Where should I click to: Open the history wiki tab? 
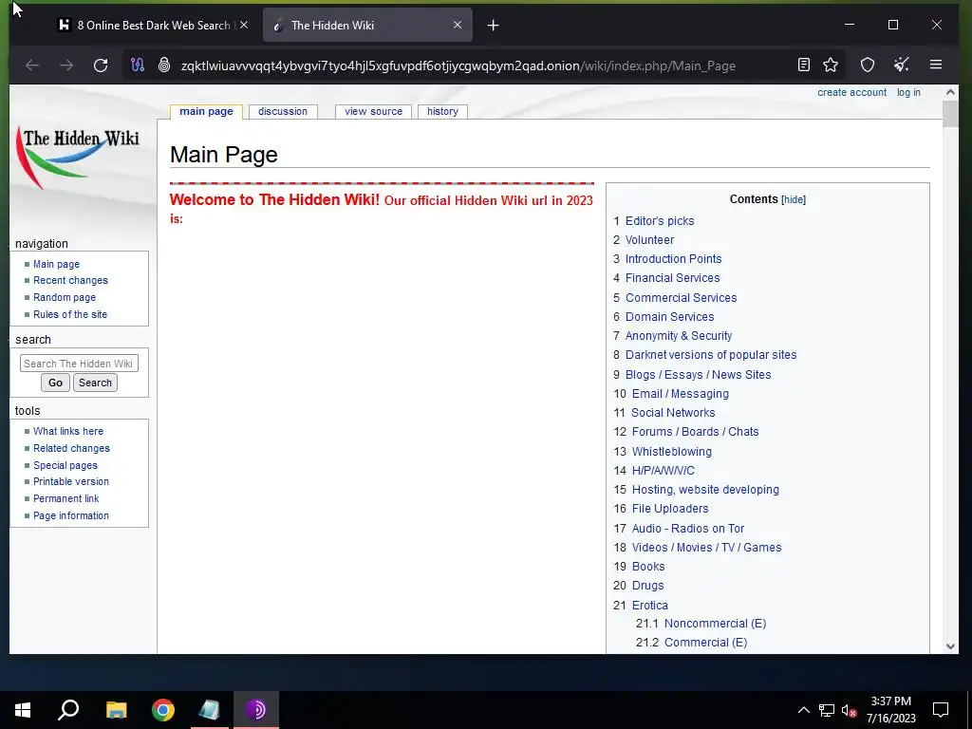click(442, 112)
